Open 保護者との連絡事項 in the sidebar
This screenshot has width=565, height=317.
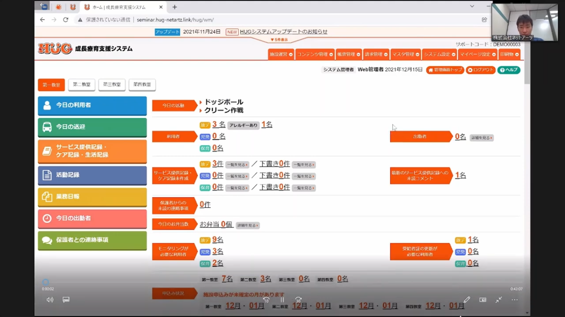[x=92, y=240]
